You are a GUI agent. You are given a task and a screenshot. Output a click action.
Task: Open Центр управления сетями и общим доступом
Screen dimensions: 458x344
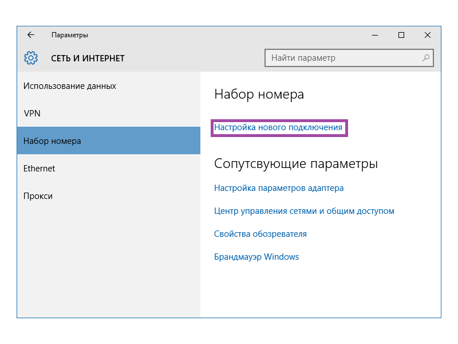pos(304,211)
